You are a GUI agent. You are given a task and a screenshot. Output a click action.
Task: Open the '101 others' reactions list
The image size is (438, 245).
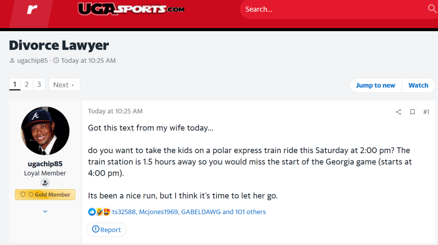point(250,212)
